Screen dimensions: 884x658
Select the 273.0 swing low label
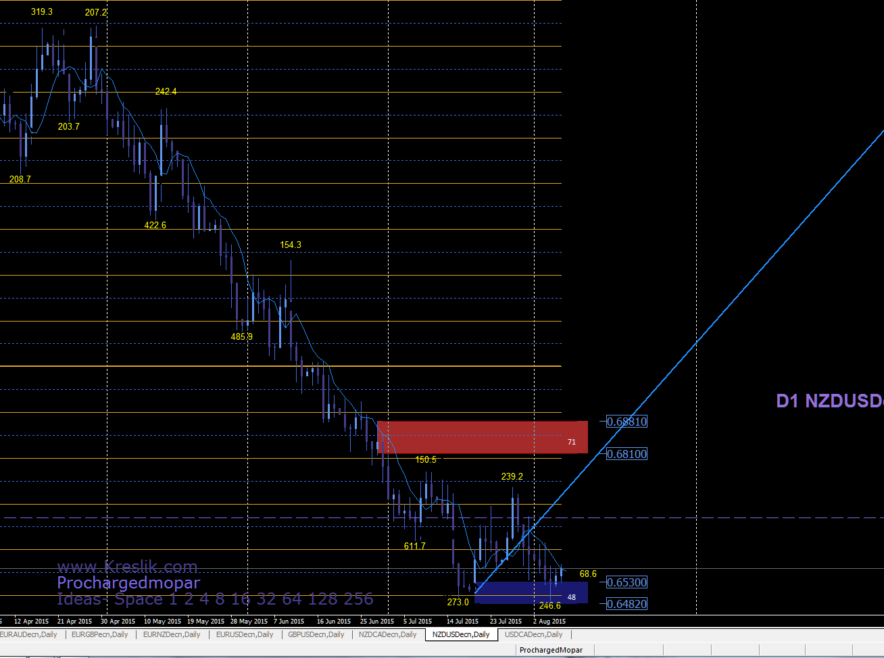click(458, 602)
